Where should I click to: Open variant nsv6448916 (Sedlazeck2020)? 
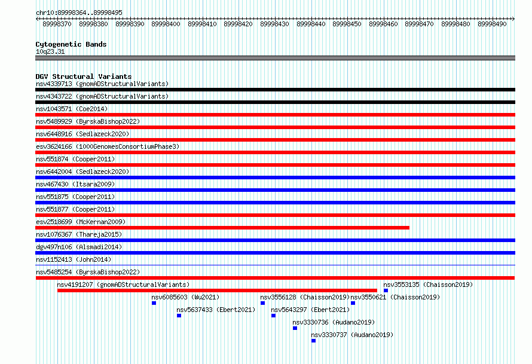82,134
